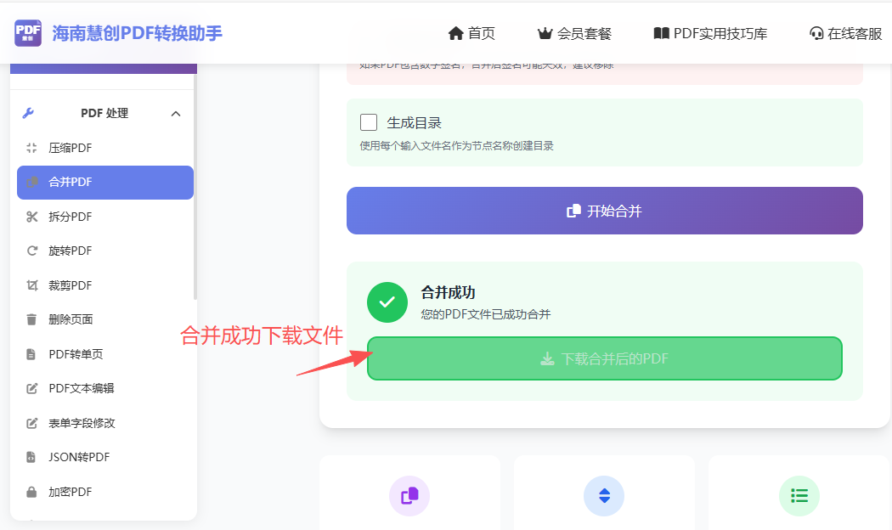Open the 海南慧创PDF转换助手 site title
Screen dimensions: 892x530
coord(137,34)
